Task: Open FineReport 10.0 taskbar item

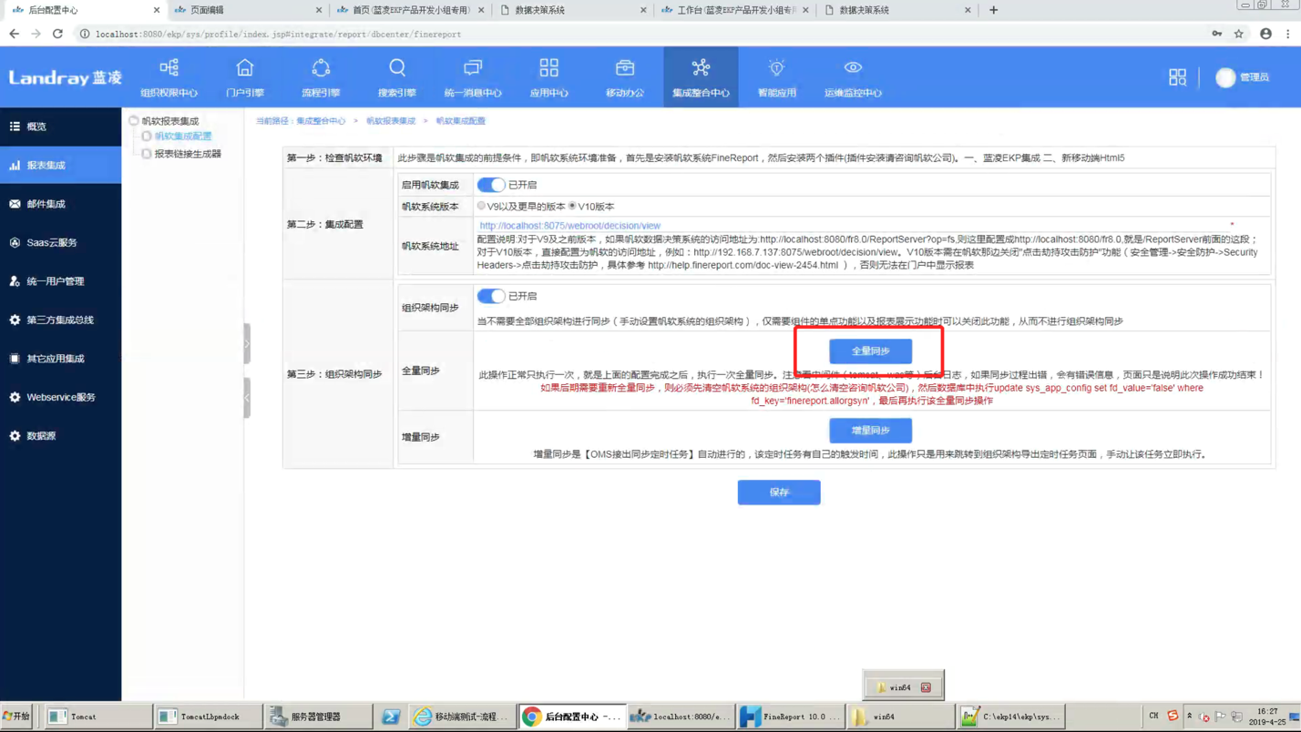Action: pyautogui.click(x=791, y=717)
